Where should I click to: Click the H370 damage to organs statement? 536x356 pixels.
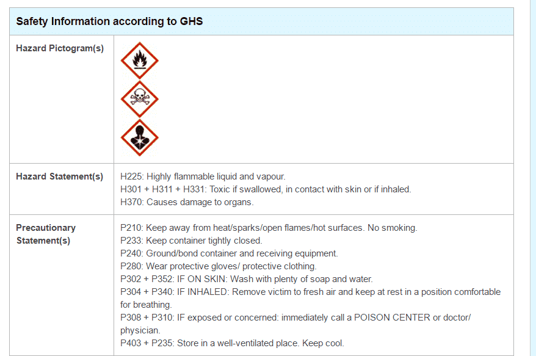(187, 202)
